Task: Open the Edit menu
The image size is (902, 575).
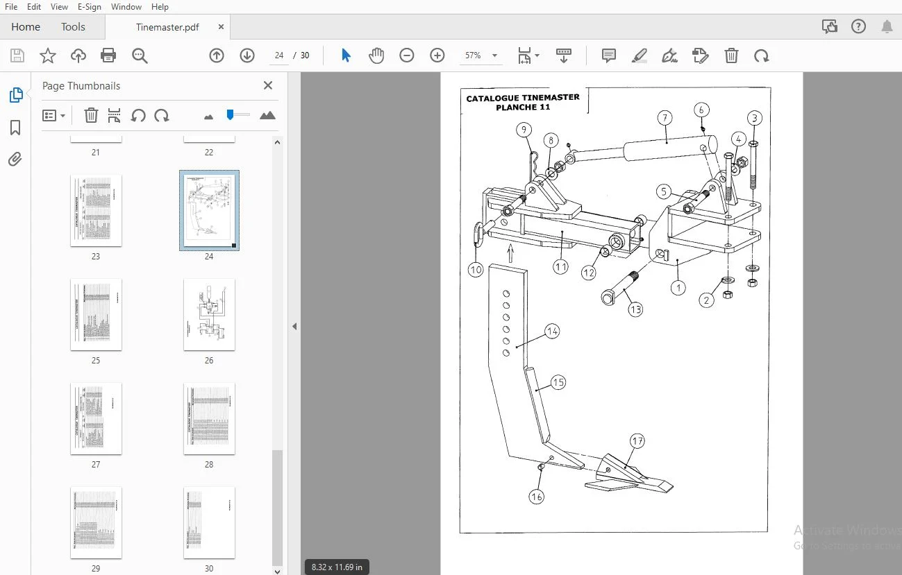Action: tap(34, 7)
